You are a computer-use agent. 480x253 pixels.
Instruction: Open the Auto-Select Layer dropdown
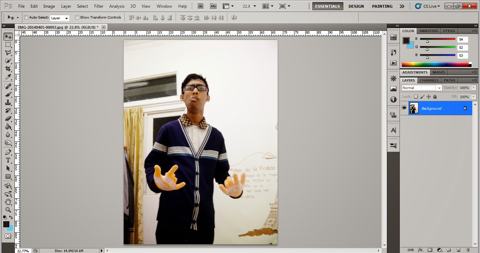point(60,18)
